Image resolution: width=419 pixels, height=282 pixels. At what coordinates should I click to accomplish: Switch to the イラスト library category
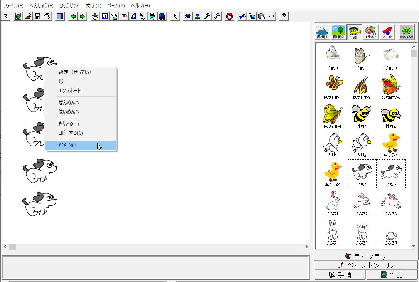pos(370,32)
